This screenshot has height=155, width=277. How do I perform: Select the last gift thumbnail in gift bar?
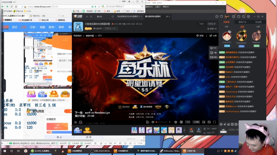pyautogui.click(x=179, y=130)
